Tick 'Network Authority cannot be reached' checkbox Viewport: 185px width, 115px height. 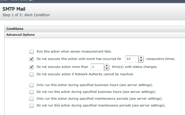(32, 74)
